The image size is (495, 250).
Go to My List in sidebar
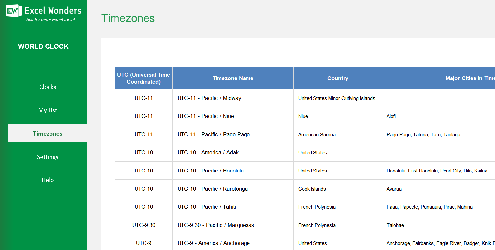point(48,110)
